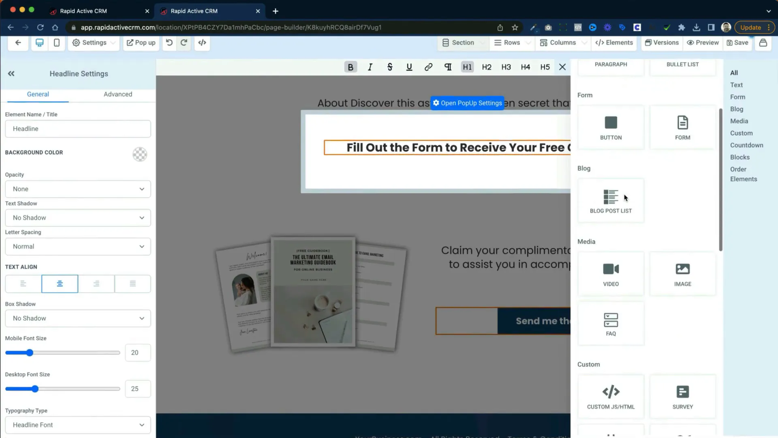Click the Desktop Font Size slider

tap(62, 389)
